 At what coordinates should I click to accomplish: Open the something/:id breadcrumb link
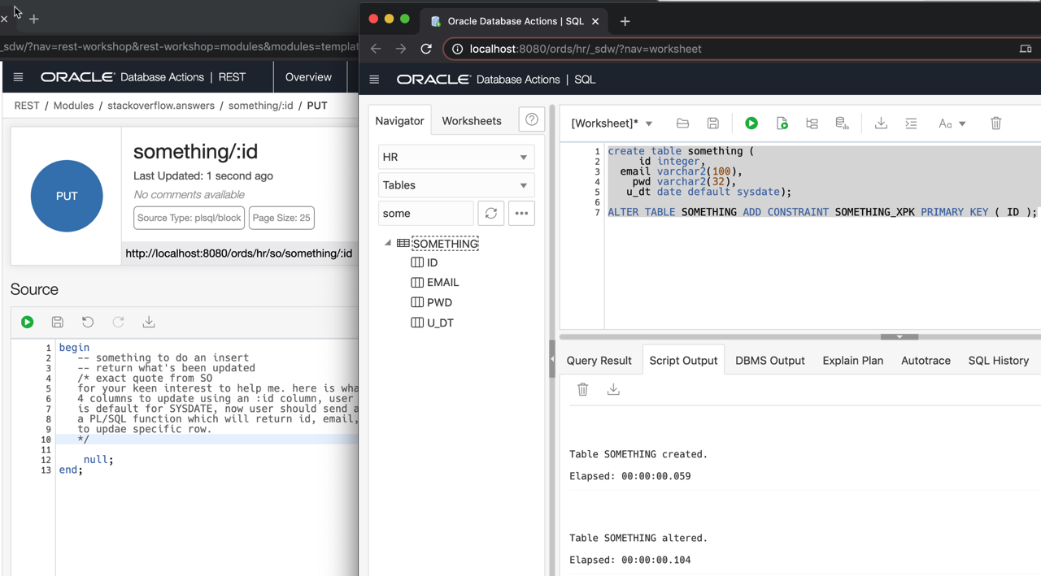click(x=260, y=106)
